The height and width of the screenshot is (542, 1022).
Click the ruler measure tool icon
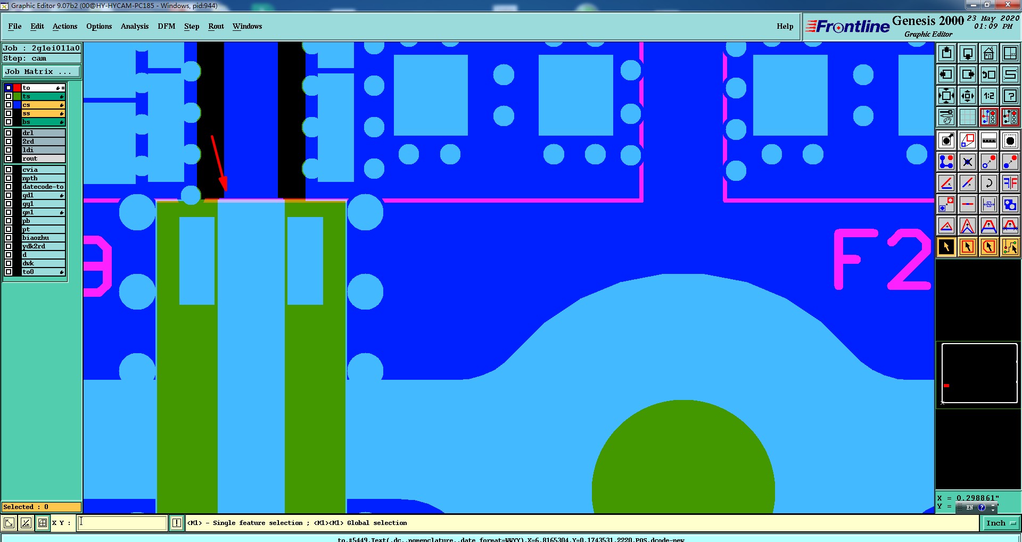(989, 141)
